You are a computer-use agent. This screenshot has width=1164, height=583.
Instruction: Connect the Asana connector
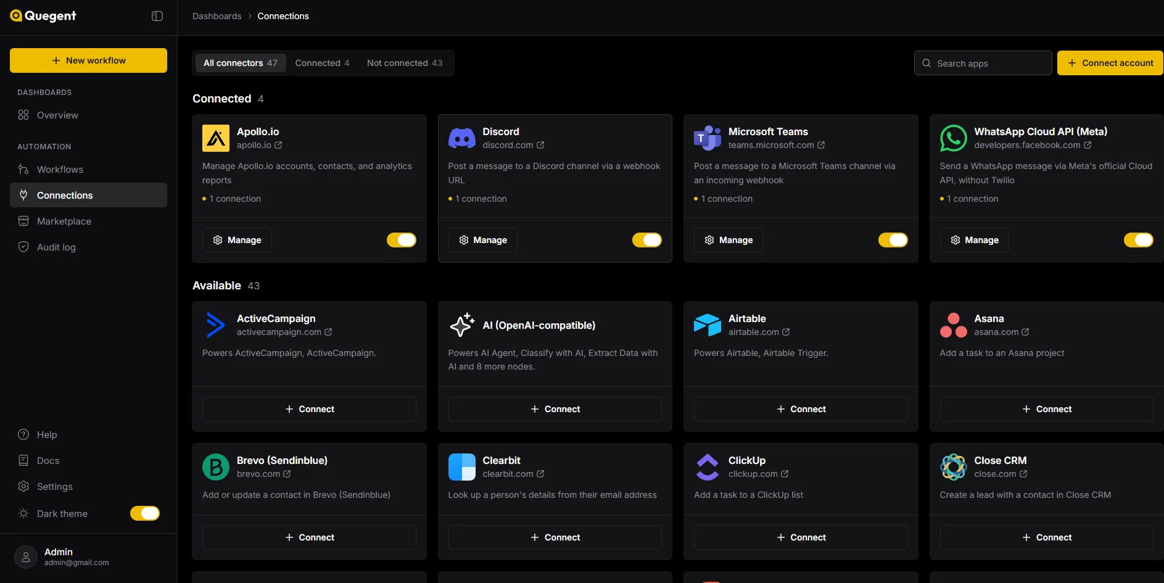[1047, 409]
